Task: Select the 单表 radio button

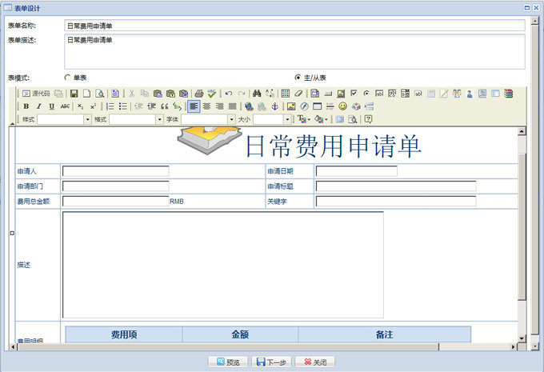Action: 68,78
